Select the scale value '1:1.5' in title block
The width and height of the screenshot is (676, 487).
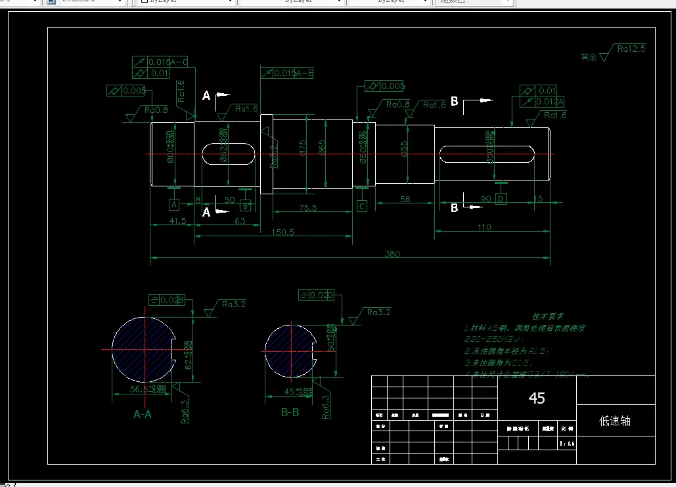[567, 444]
